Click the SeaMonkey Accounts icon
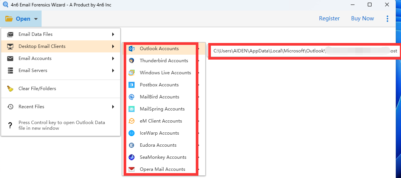401x178 pixels. [x=132, y=157]
